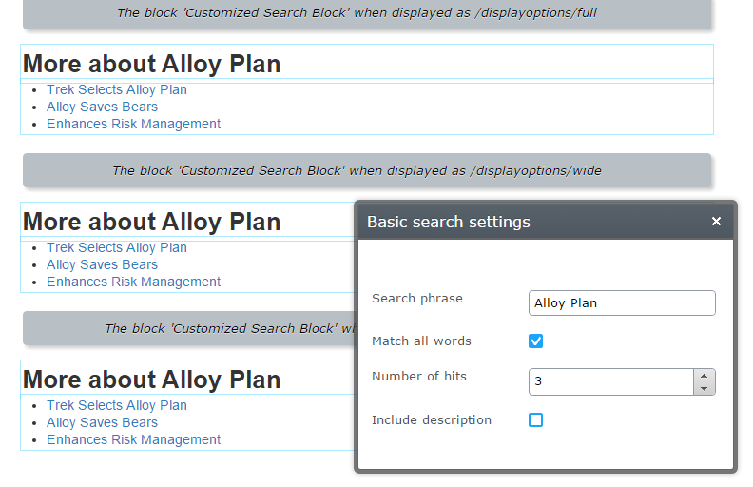Screen dimensions: 753x487
Task: Select the heading under the /displayoptions/wide banner
Action: pyautogui.click(x=151, y=222)
